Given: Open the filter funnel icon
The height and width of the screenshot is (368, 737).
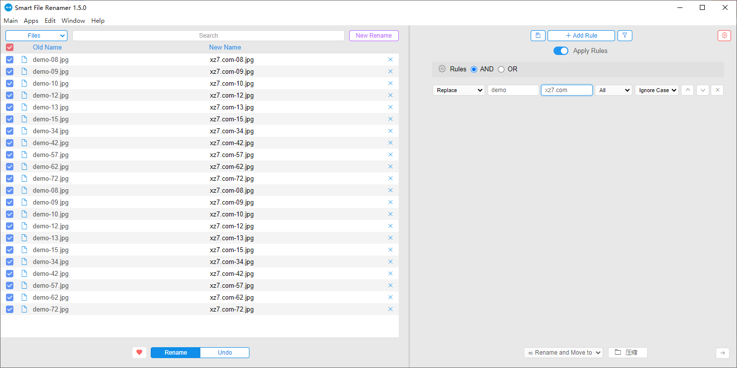Looking at the screenshot, I should point(625,36).
